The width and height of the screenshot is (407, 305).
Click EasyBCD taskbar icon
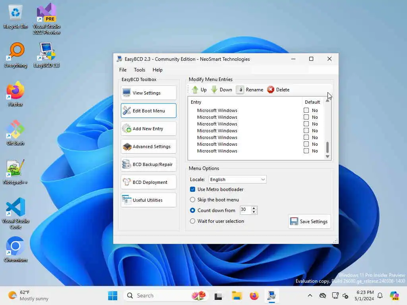tap(271, 295)
